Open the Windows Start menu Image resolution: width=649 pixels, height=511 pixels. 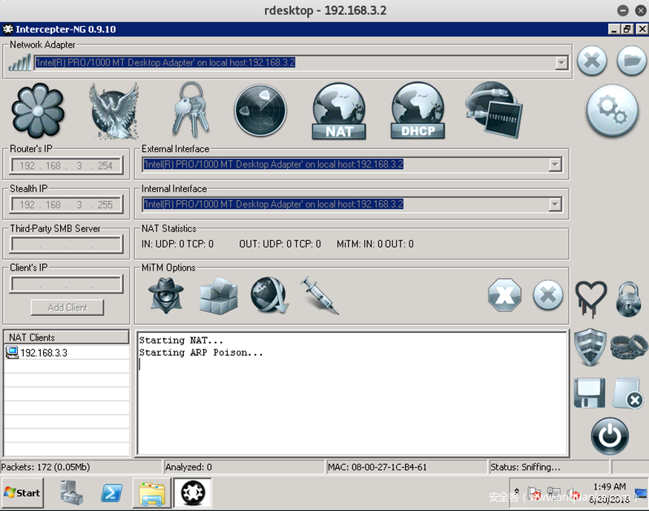coord(22,492)
